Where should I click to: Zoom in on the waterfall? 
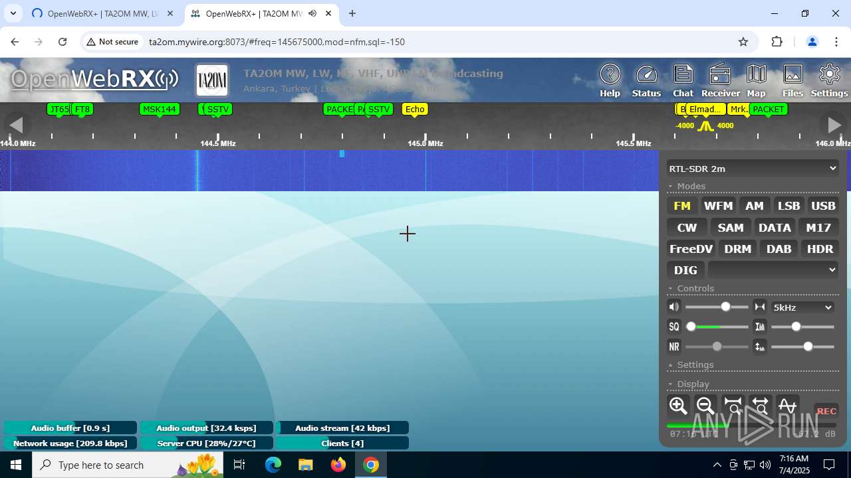(x=678, y=405)
